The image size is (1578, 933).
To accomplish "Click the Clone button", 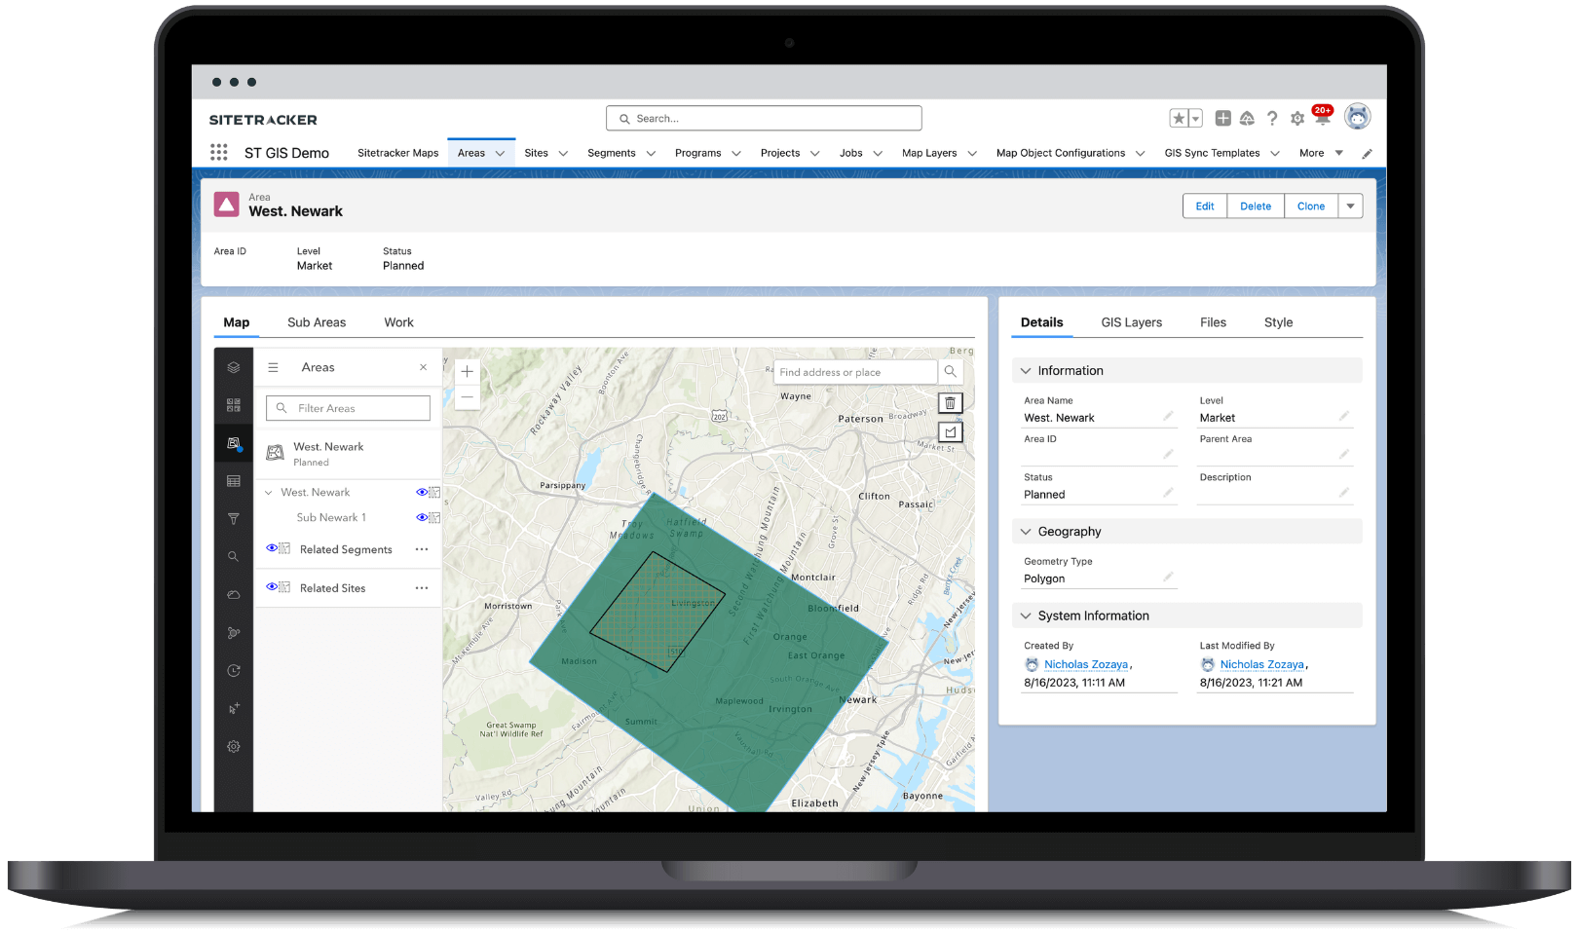I will pos(1310,205).
